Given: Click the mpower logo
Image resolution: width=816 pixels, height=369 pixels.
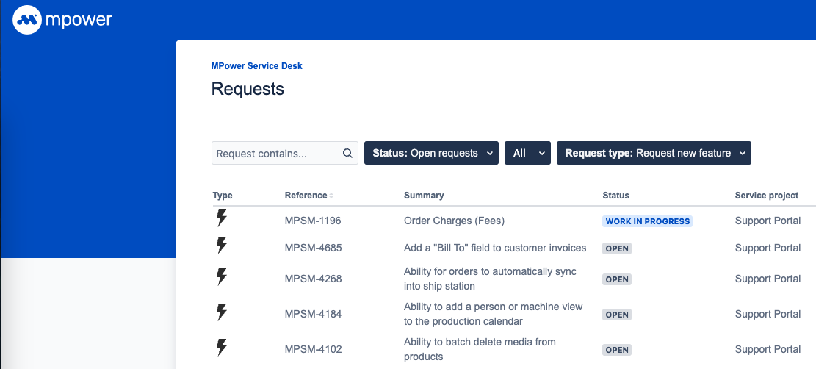Looking at the screenshot, I should pyautogui.click(x=62, y=20).
